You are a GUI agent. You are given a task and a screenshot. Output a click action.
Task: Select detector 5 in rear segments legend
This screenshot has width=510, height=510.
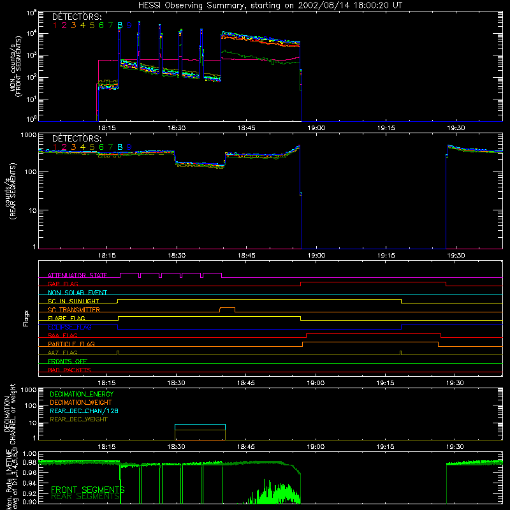click(92, 147)
